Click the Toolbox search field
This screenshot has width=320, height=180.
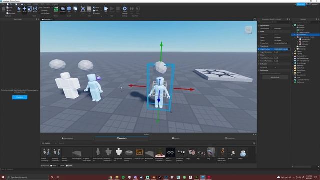(x=155, y=143)
